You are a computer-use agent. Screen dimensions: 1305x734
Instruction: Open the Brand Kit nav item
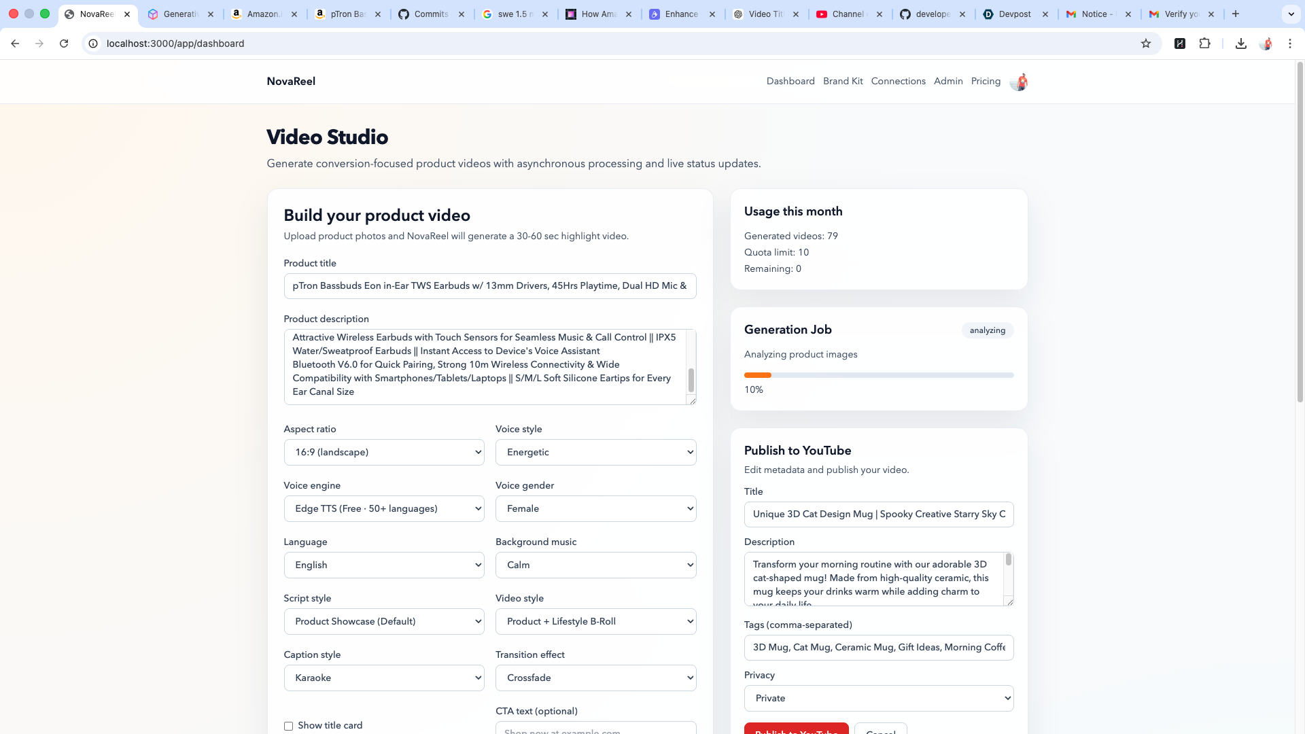pos(843,81)
